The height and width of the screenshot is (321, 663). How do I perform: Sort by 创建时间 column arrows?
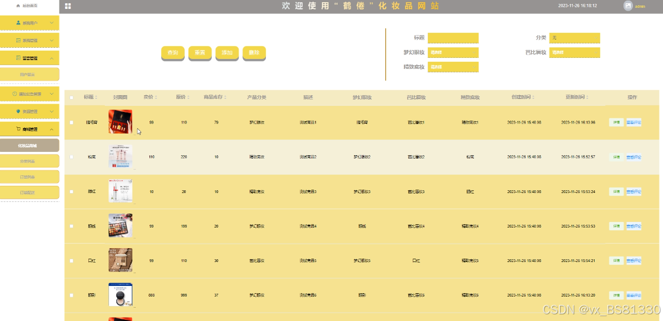(x=533, y=97)
